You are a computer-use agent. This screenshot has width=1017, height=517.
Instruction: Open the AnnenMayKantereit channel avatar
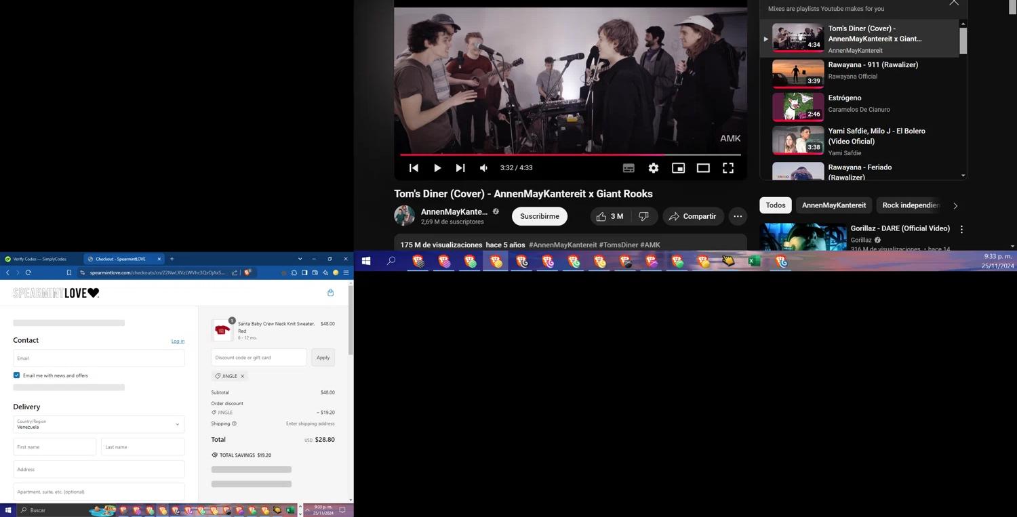tap(405, 215)
